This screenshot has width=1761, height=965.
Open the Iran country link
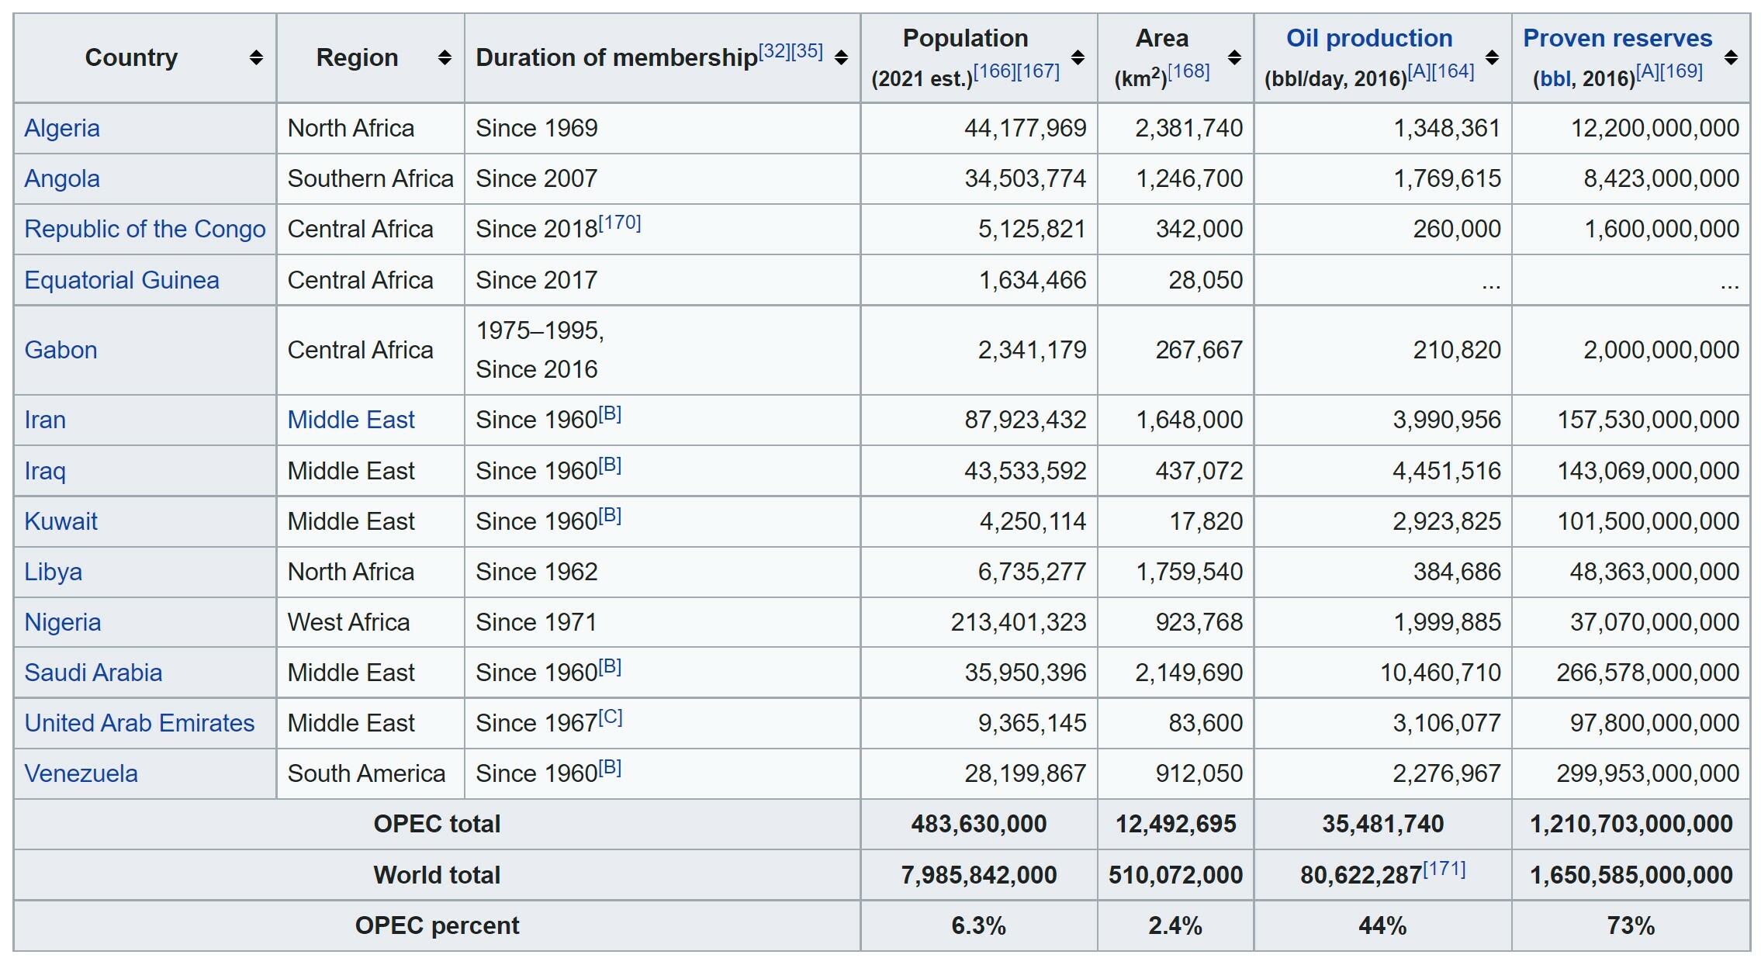point(45,420)
